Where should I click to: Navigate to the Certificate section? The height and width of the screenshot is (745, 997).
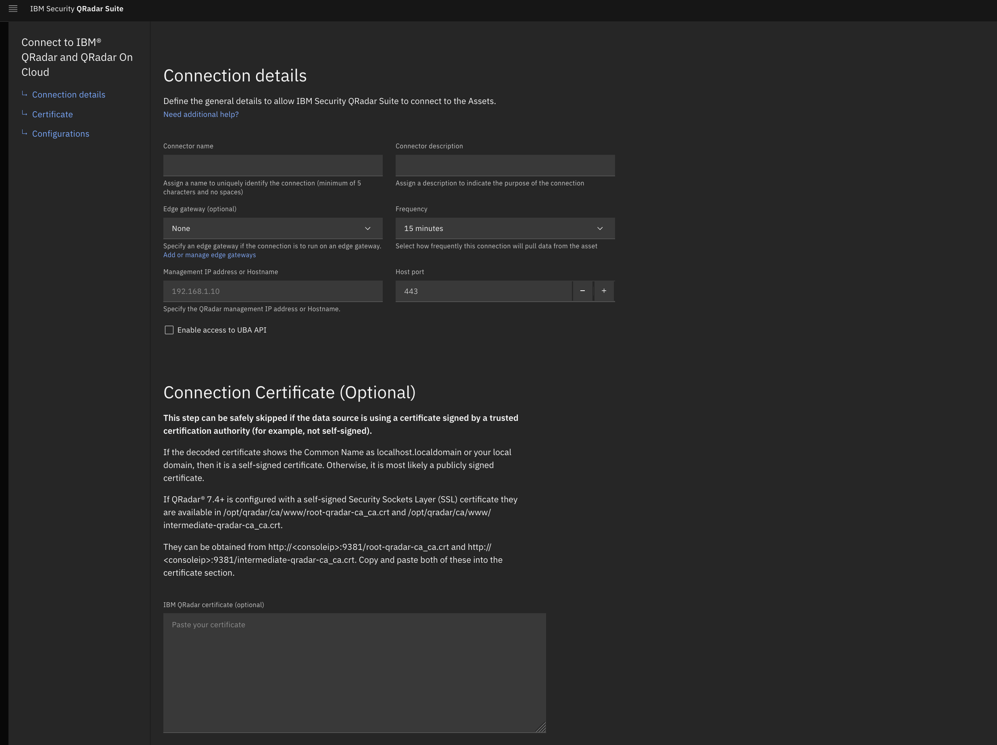coord(52,114)
